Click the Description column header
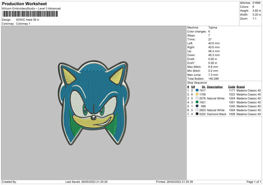This screenshot has height=185, width=263. pos(215,86)
